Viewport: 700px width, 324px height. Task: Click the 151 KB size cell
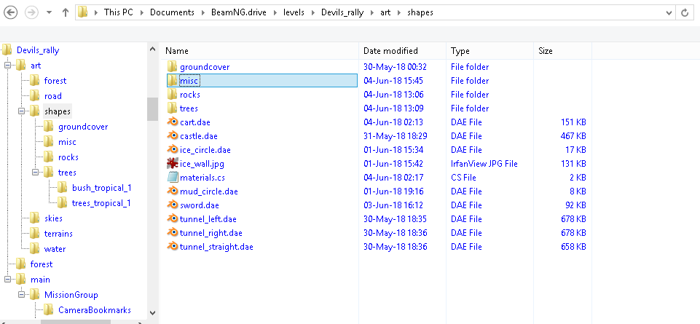click(574, 122)
